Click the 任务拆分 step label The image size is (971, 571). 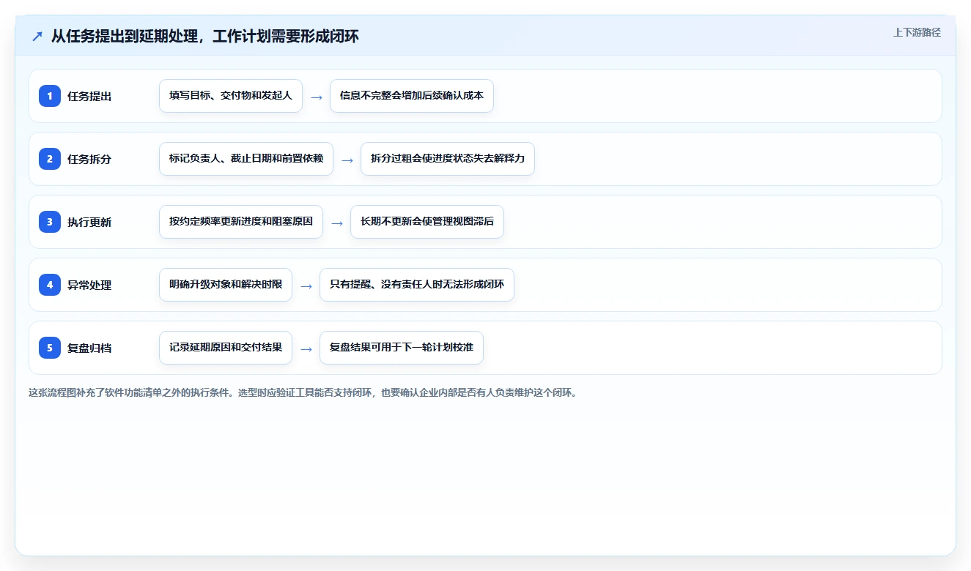click(x=89, y=159)
